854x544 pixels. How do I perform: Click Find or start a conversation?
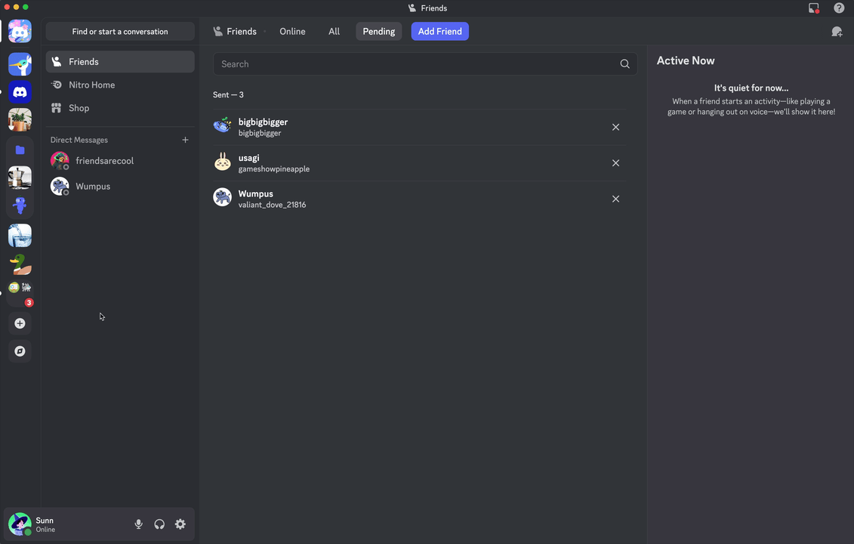120,32
